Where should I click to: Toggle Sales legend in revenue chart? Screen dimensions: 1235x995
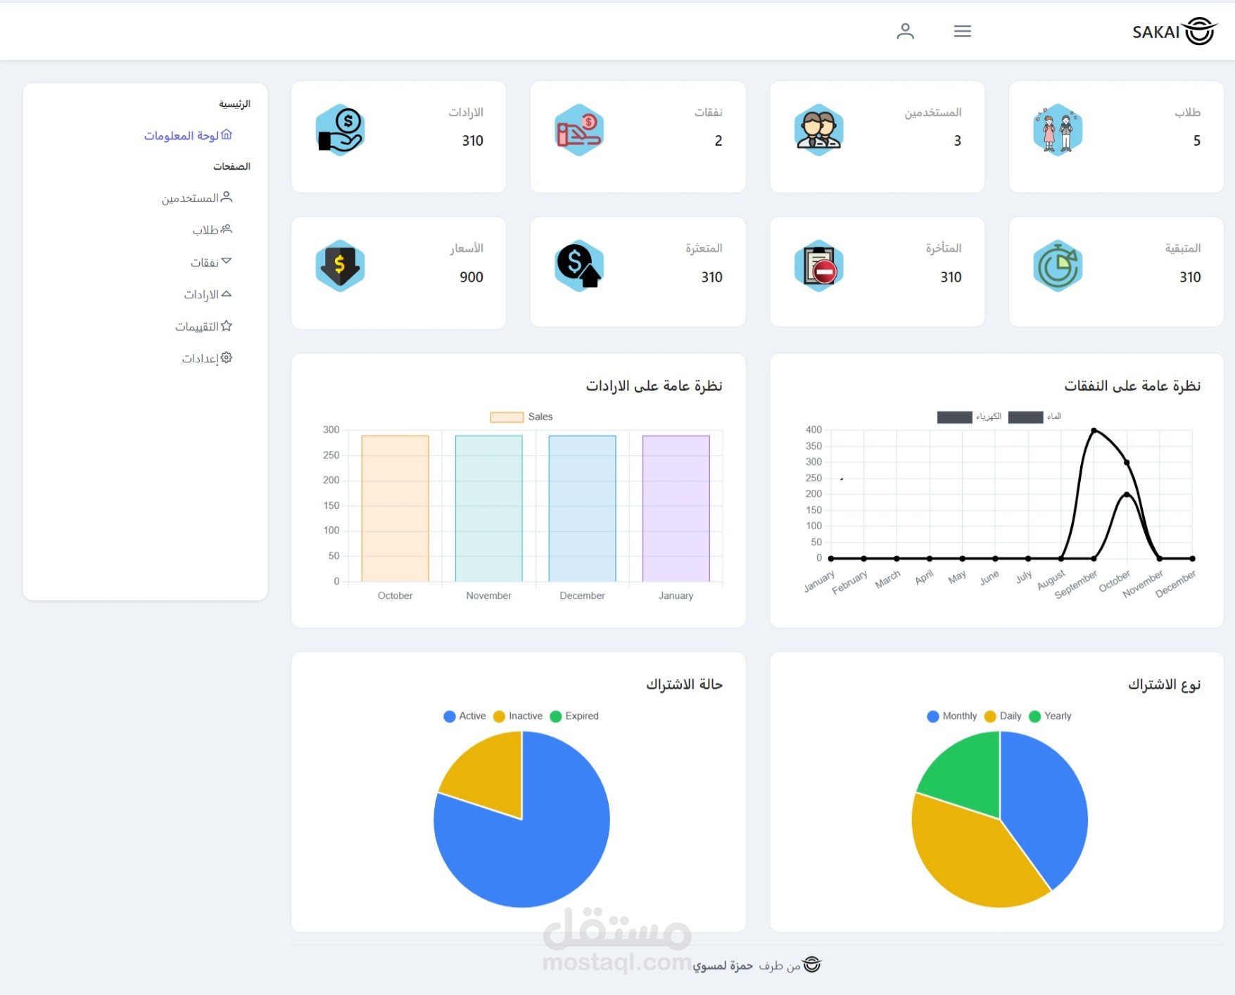(521, 417)
